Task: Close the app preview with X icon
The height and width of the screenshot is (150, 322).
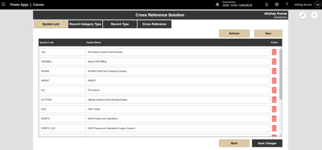Action: point(314,15)
